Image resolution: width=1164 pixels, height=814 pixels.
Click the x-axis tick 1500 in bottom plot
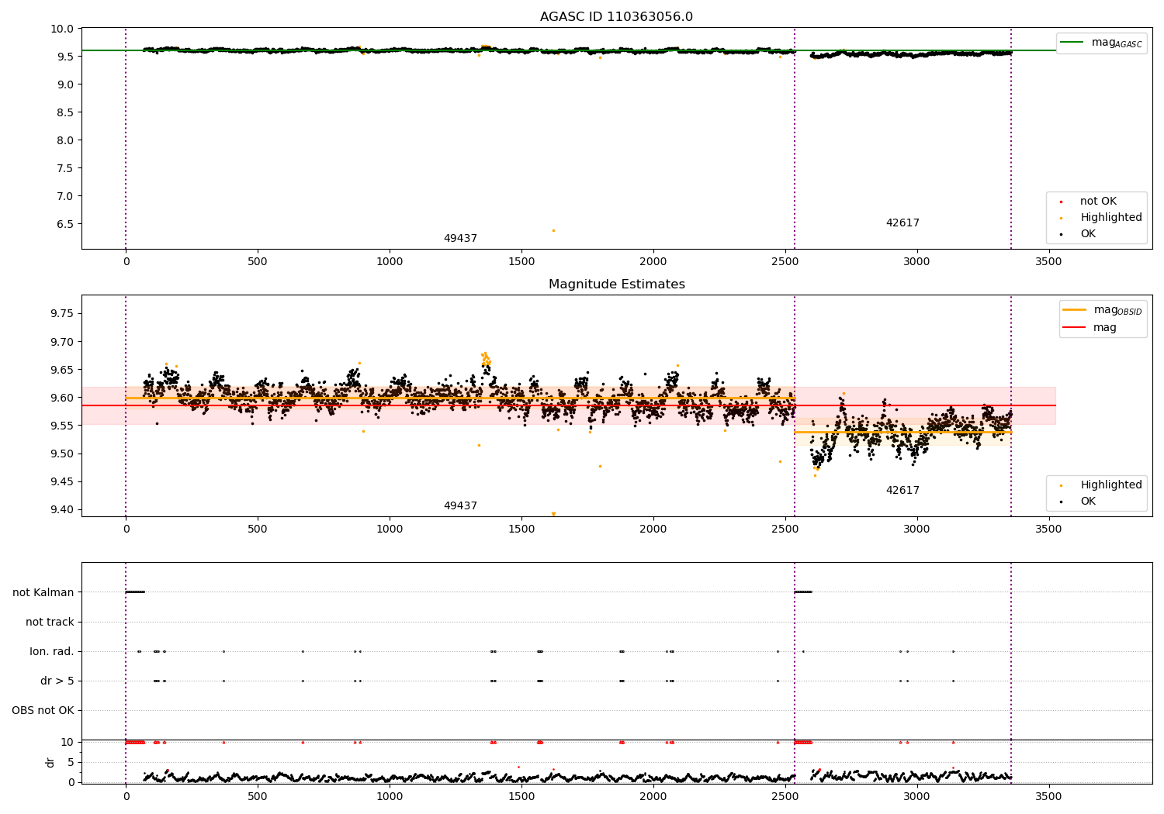point(521,795)
